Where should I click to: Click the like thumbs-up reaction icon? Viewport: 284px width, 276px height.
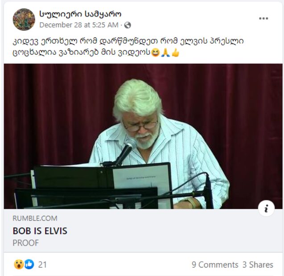[x=29, y=264]
